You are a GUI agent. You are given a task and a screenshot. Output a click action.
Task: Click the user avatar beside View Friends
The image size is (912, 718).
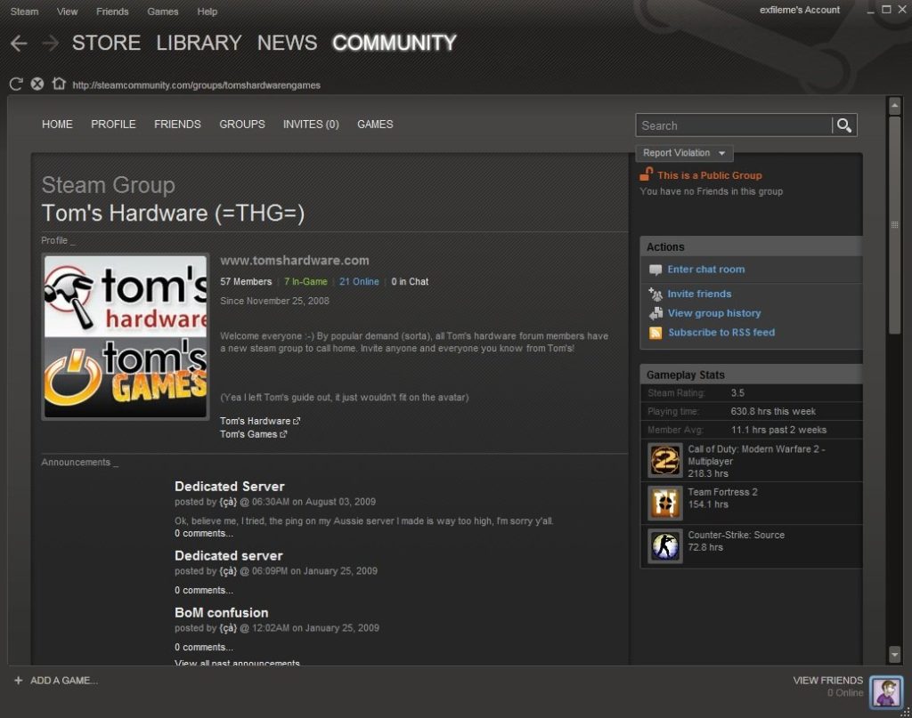tap(886, 691)
